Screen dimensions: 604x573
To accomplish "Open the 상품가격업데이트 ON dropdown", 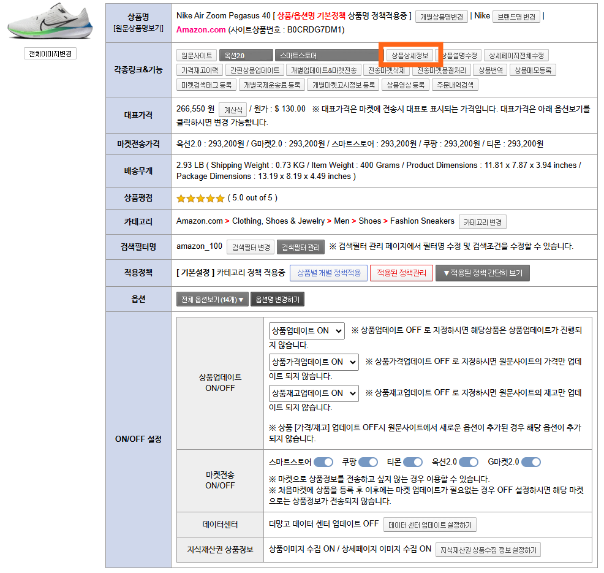I will [314, 362].
